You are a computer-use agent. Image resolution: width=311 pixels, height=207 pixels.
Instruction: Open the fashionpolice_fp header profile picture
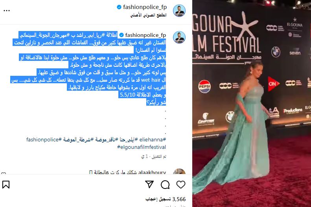pos(179,11)
